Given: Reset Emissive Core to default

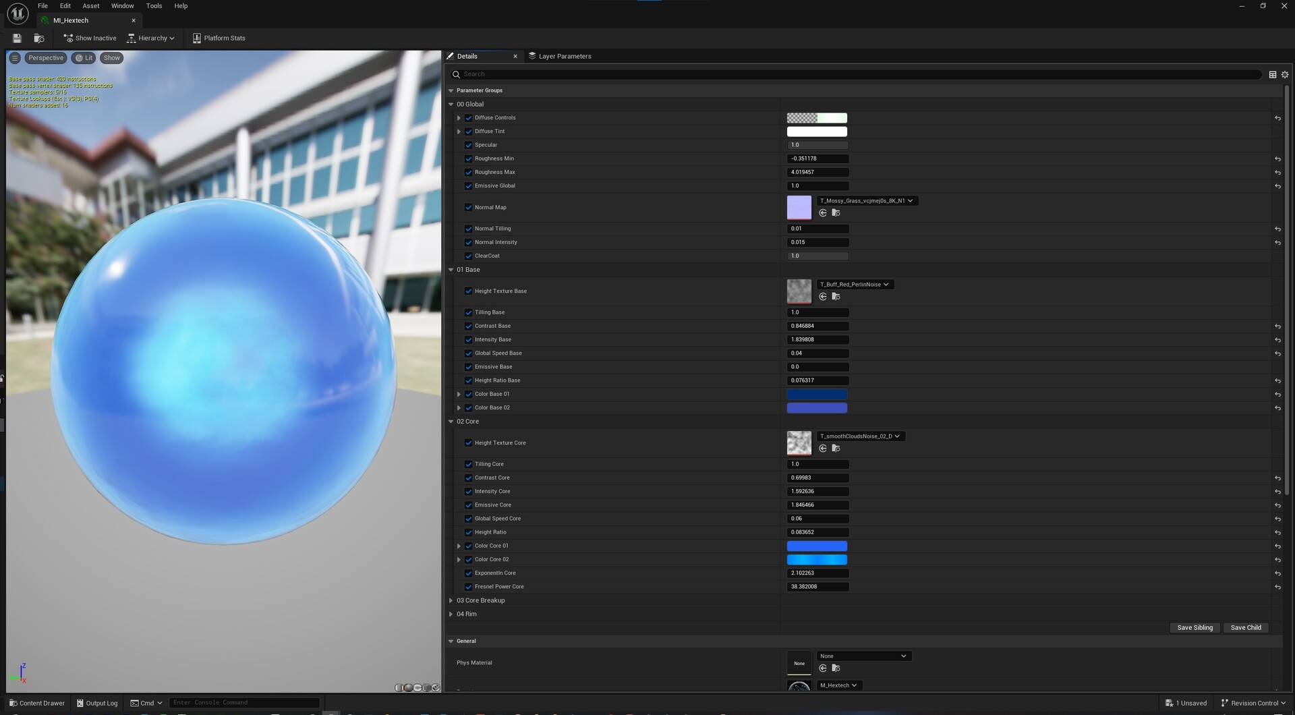Looking at the screenshot, I should pos(1277,505).
